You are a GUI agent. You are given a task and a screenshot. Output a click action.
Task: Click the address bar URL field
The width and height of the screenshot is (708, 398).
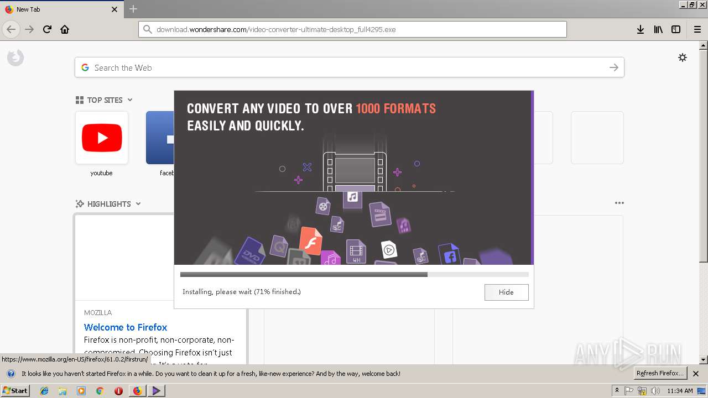352,29
